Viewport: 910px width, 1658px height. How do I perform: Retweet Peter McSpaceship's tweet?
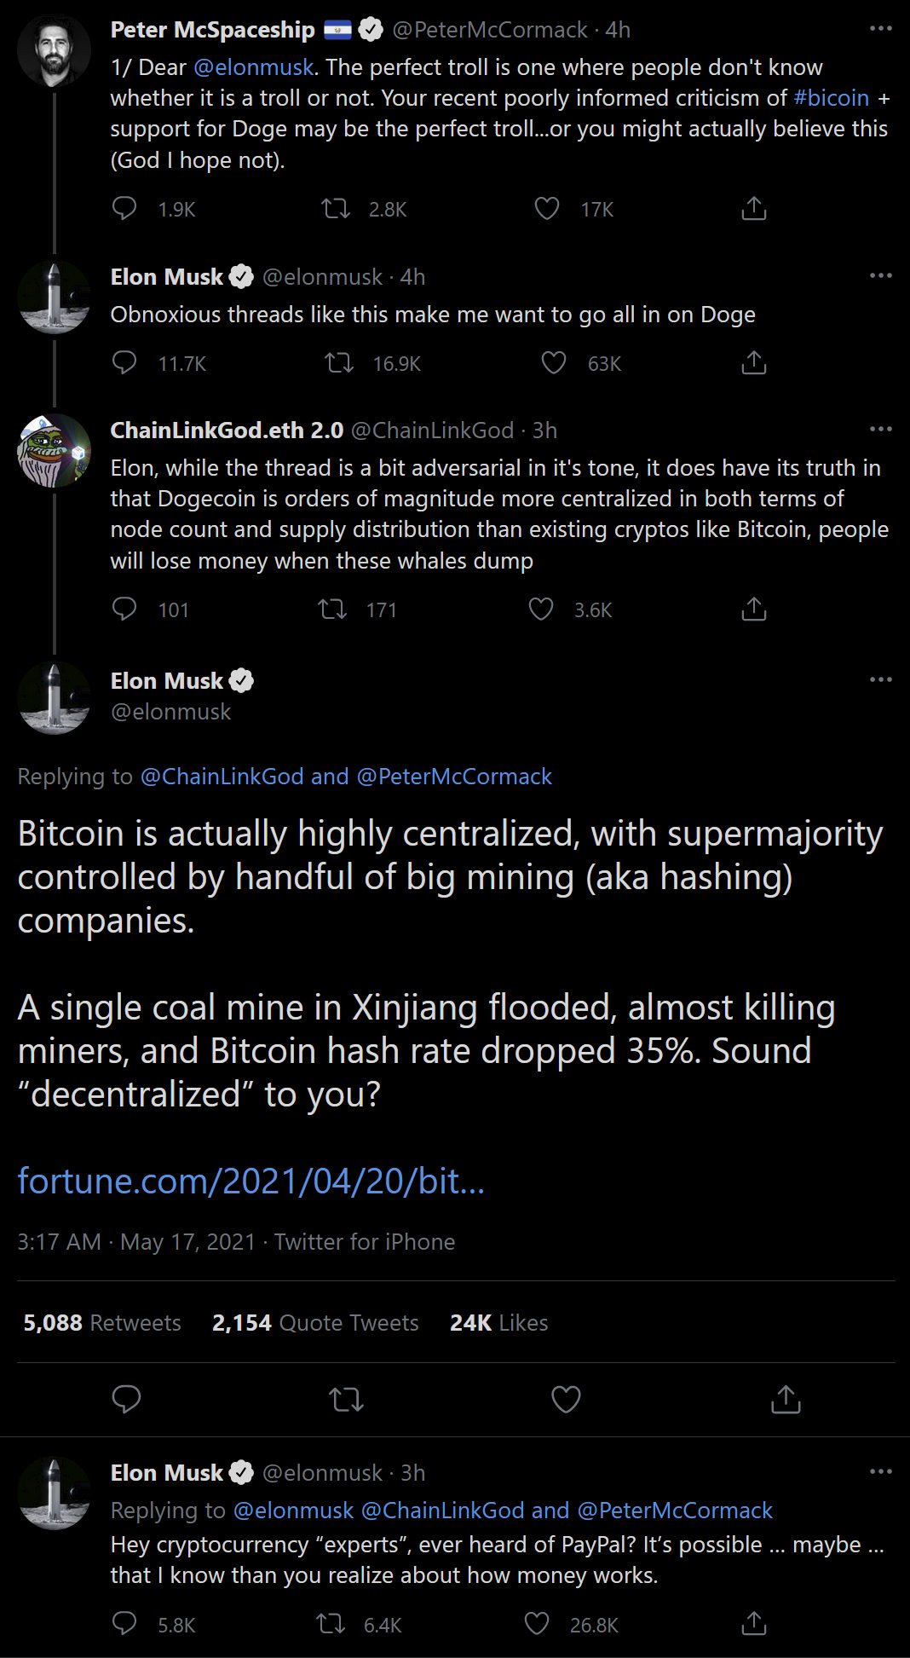point(336,209)
